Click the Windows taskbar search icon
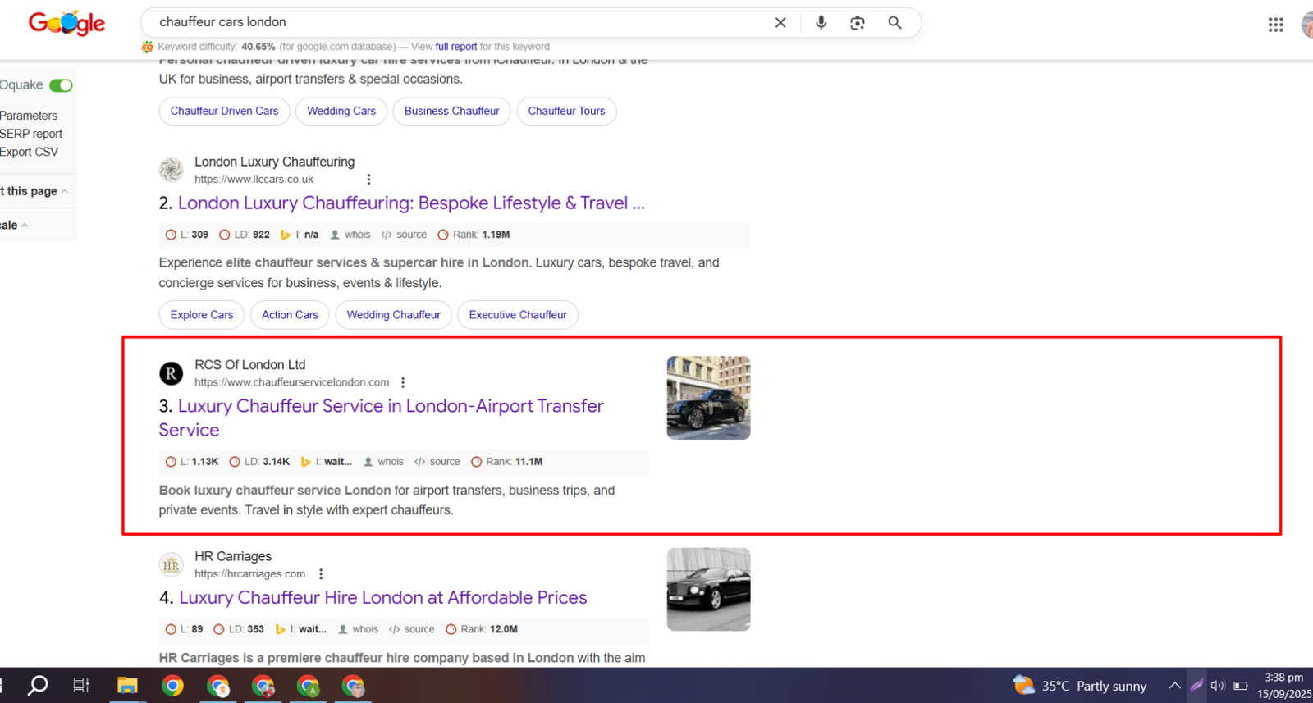The height and width of the screenshot is (703, 1313). coord(38,686)
